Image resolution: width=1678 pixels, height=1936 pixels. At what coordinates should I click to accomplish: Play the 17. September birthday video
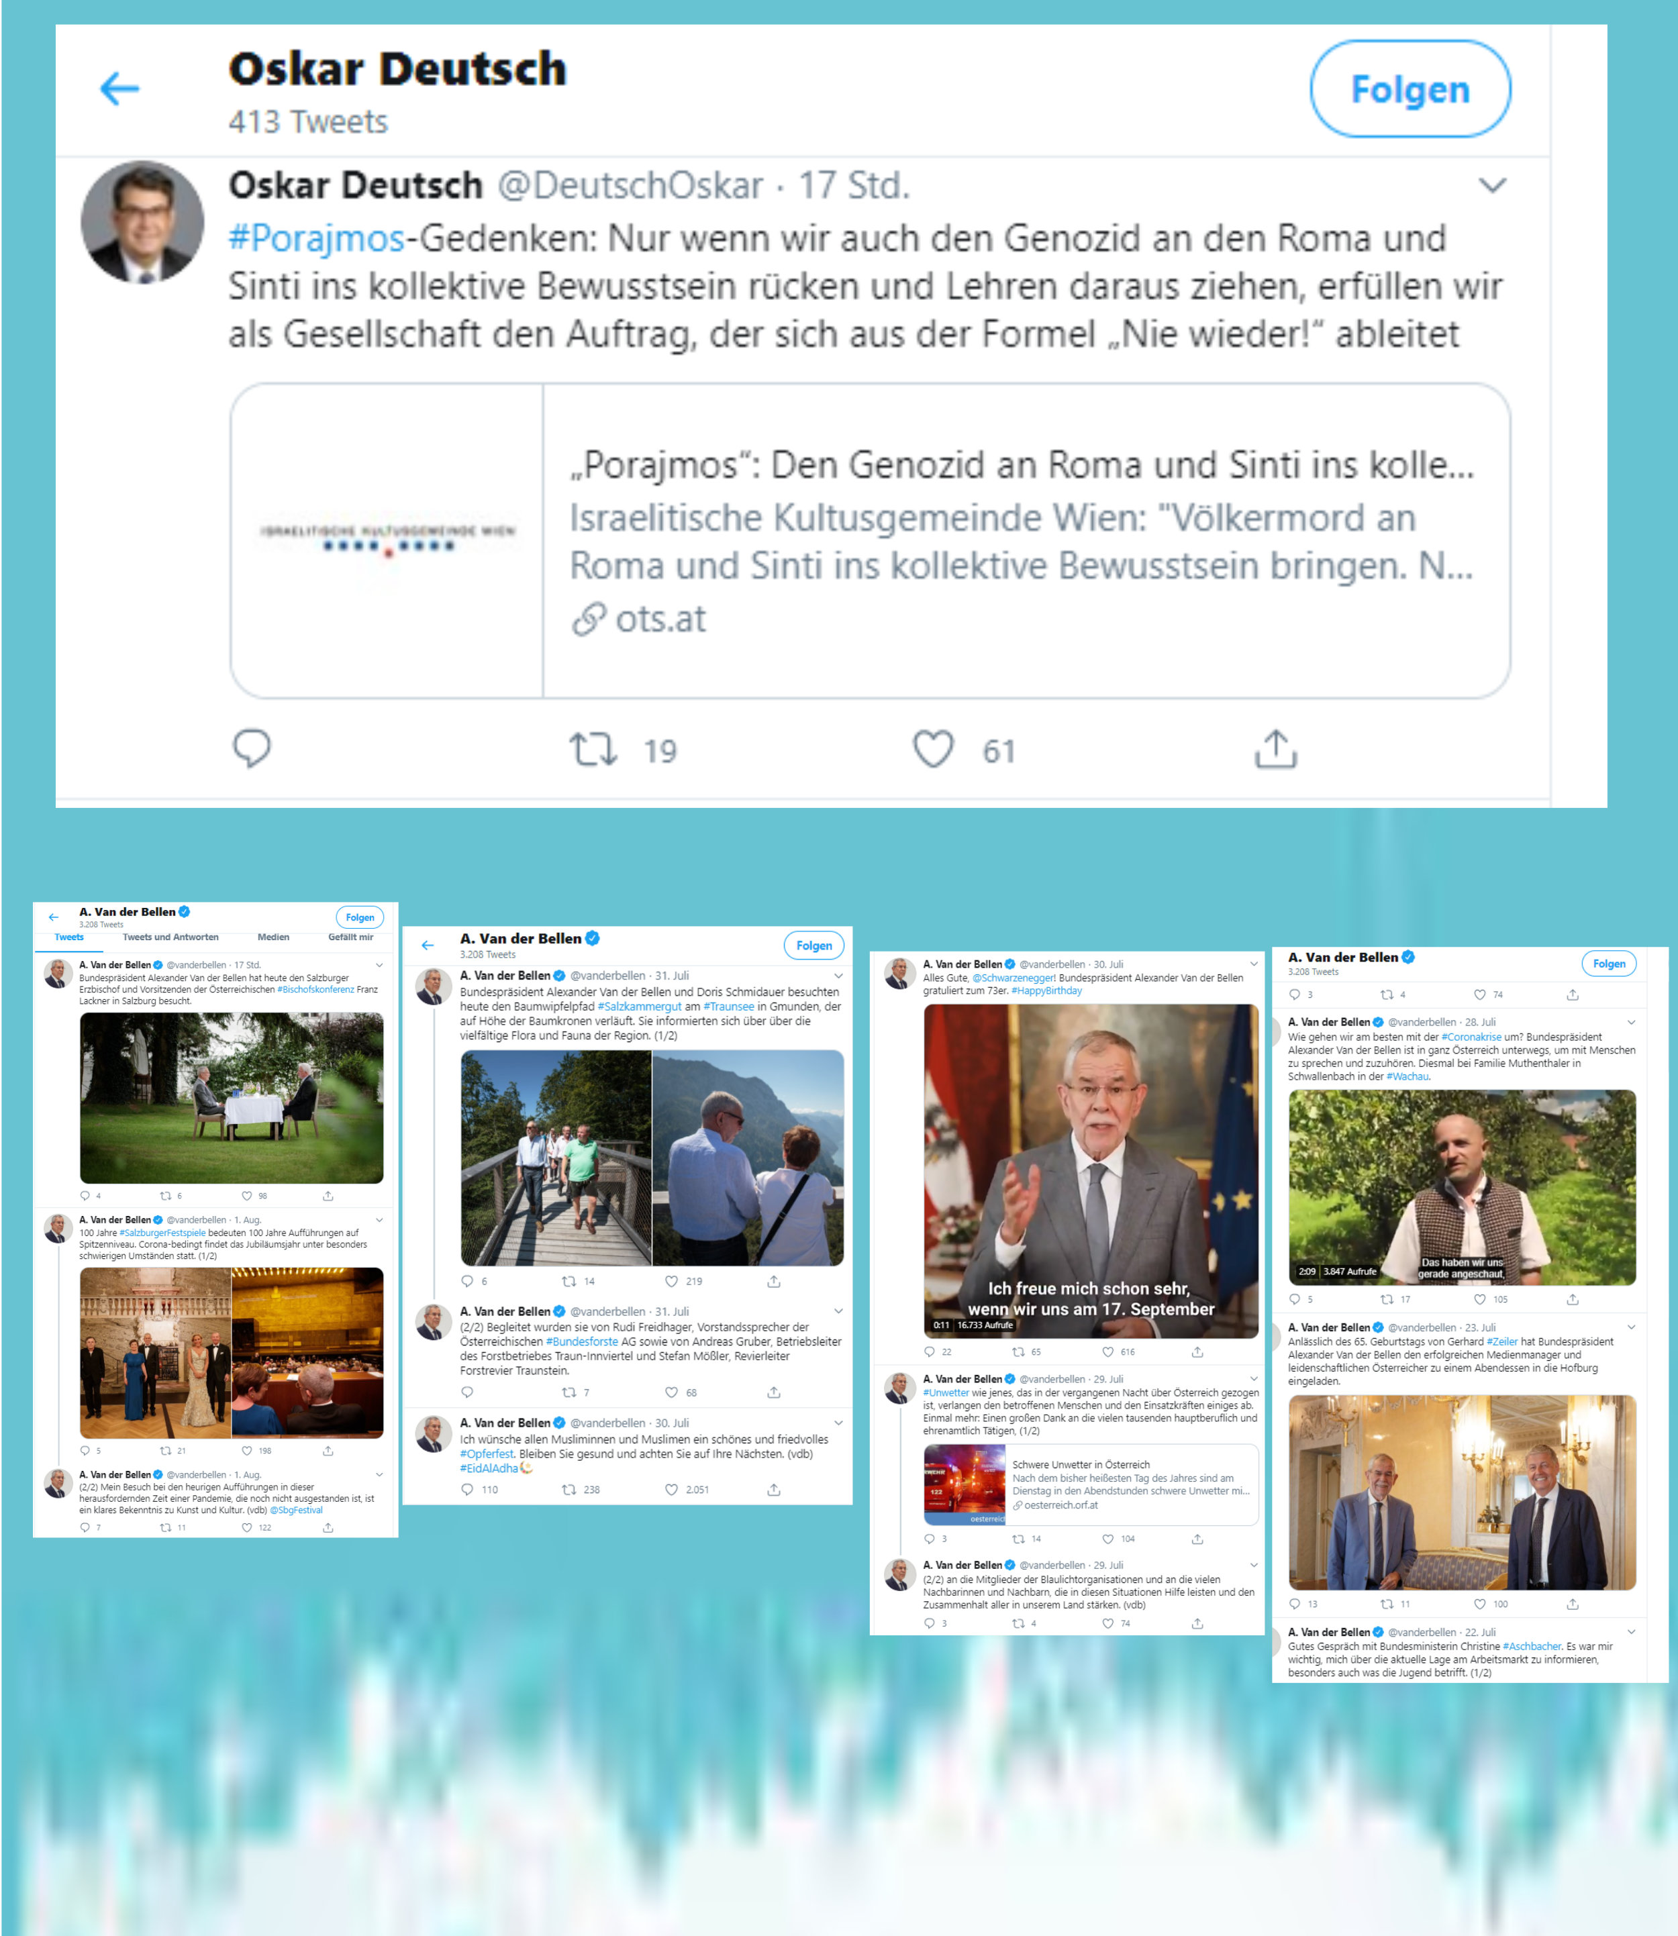[1091, 1170]
